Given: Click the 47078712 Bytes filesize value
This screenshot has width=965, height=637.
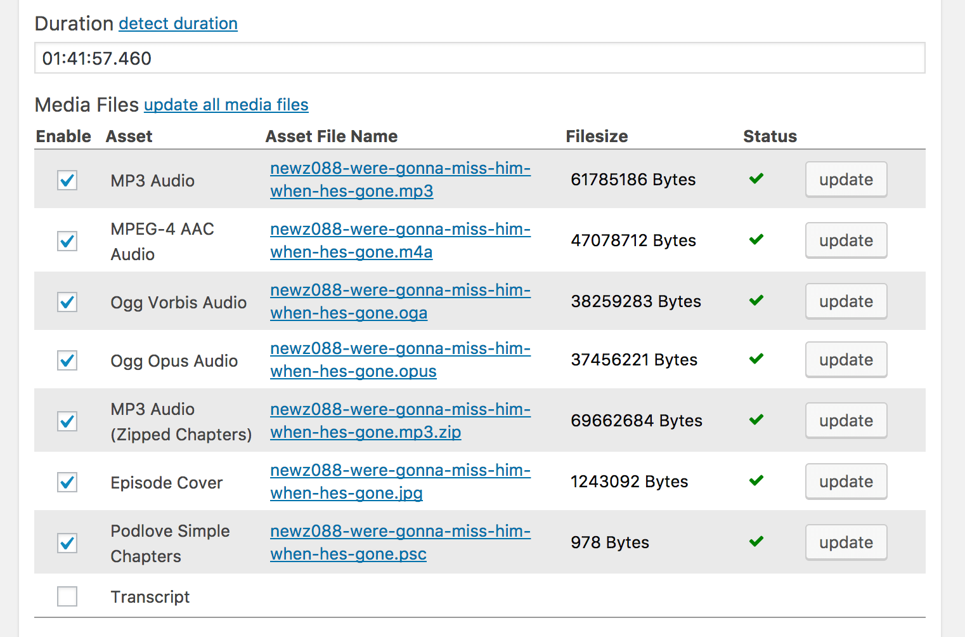Looking at the screenshot, I should click(x=633, y=240).
